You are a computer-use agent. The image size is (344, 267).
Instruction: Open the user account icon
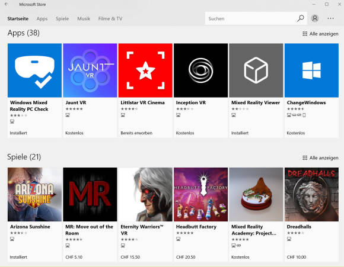(314, 18)
